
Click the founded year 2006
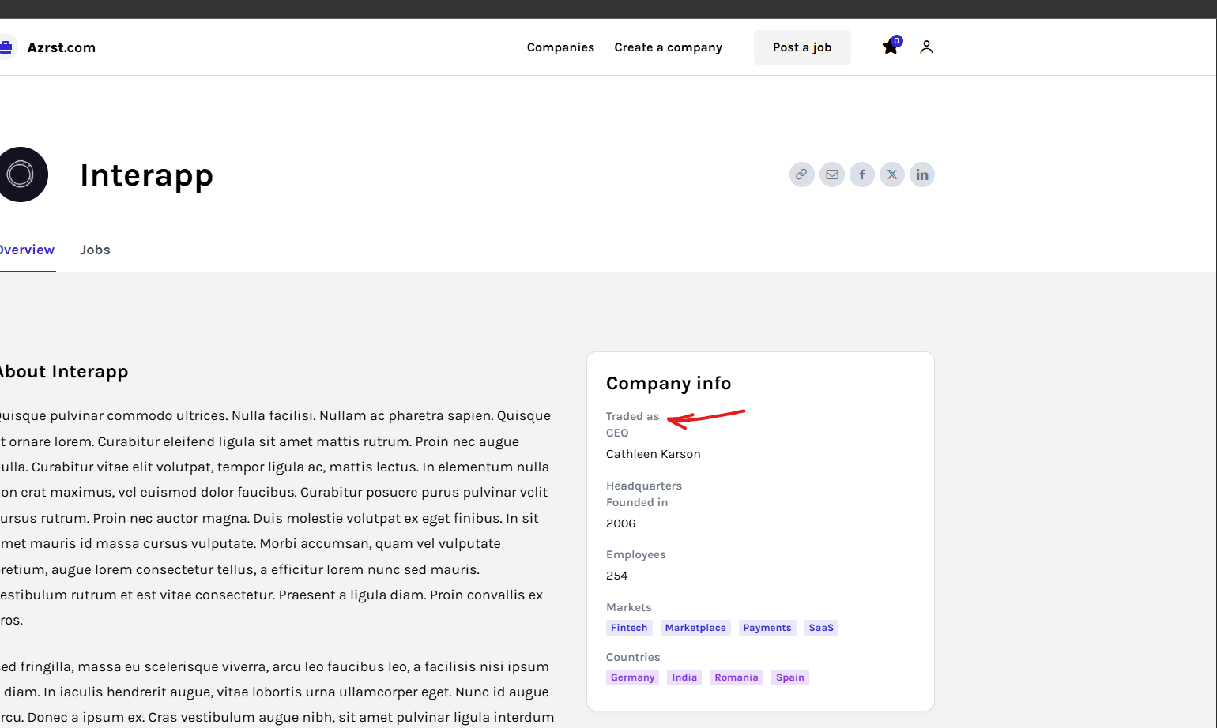(x=621, y=523)
